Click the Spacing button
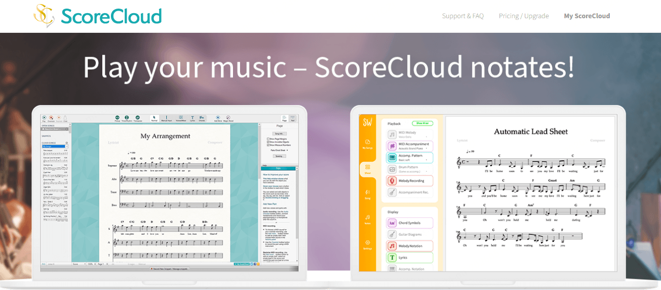Viewport: 661px width, 290px height. tap(280, 156)
